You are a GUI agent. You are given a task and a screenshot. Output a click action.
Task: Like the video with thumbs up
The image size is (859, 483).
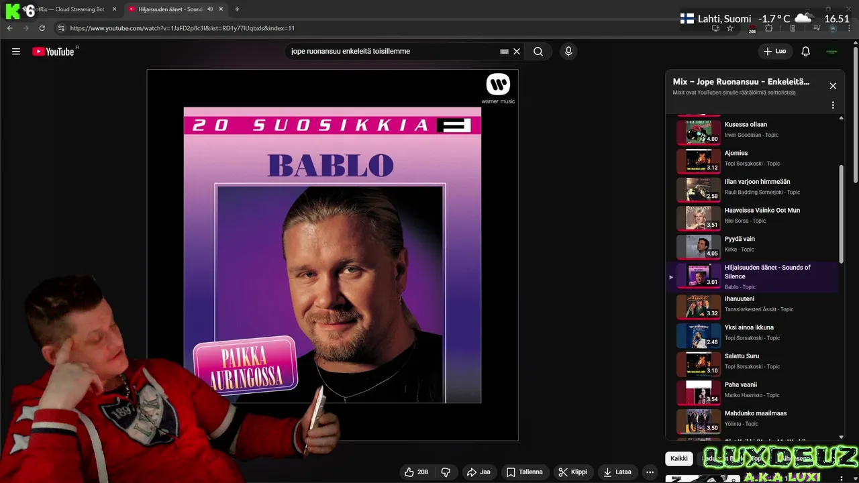pyautogui.click(x=417, y=472)
